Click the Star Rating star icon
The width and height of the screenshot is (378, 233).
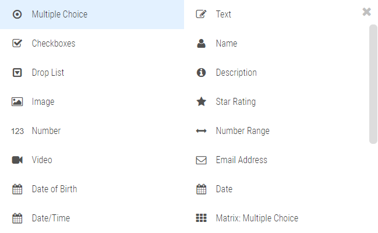202,101
